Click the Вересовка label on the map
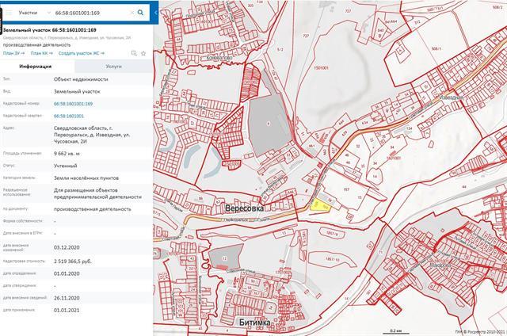The height and width of the screenshot is (336, 507). coord(247,208)
